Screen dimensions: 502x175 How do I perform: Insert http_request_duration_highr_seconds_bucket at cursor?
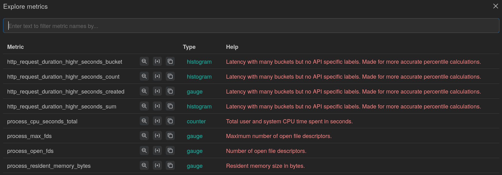[x=157, y=61]
